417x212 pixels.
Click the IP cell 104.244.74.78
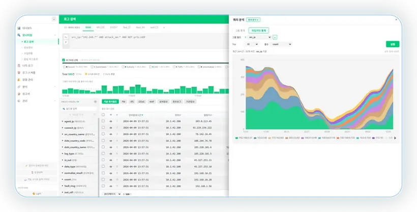pos(203,141)
